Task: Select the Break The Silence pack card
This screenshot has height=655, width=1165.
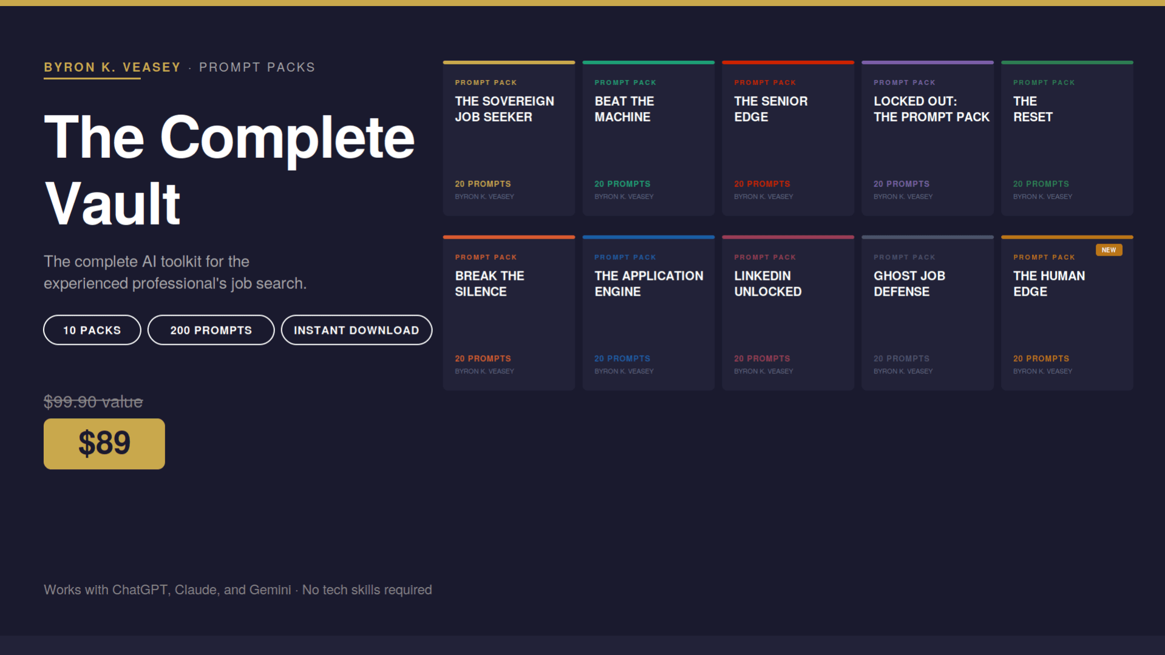Action: click(509, 313)
